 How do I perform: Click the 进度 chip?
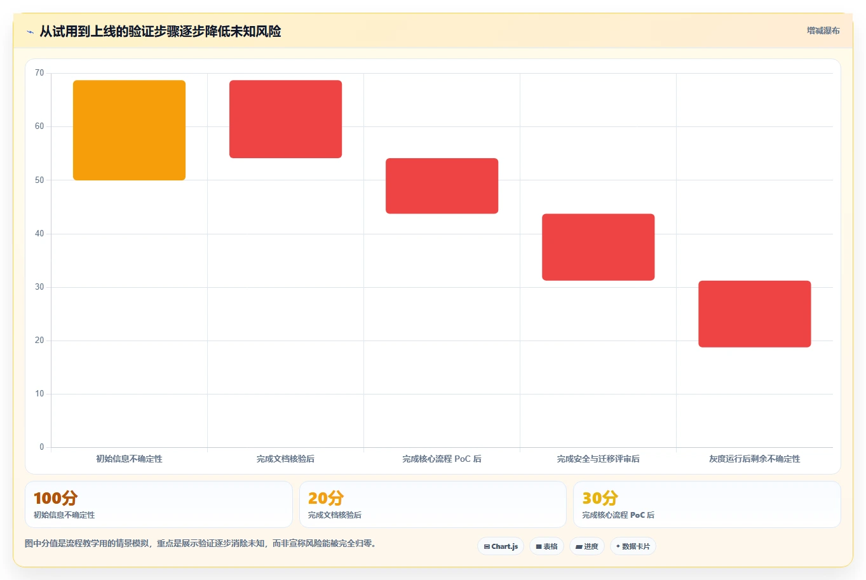[587, 546]
